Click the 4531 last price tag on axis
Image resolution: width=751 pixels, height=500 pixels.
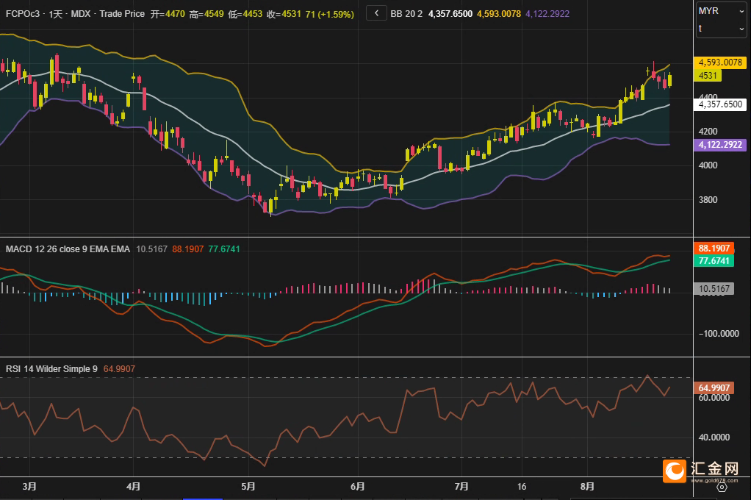(x=708, y=76)
